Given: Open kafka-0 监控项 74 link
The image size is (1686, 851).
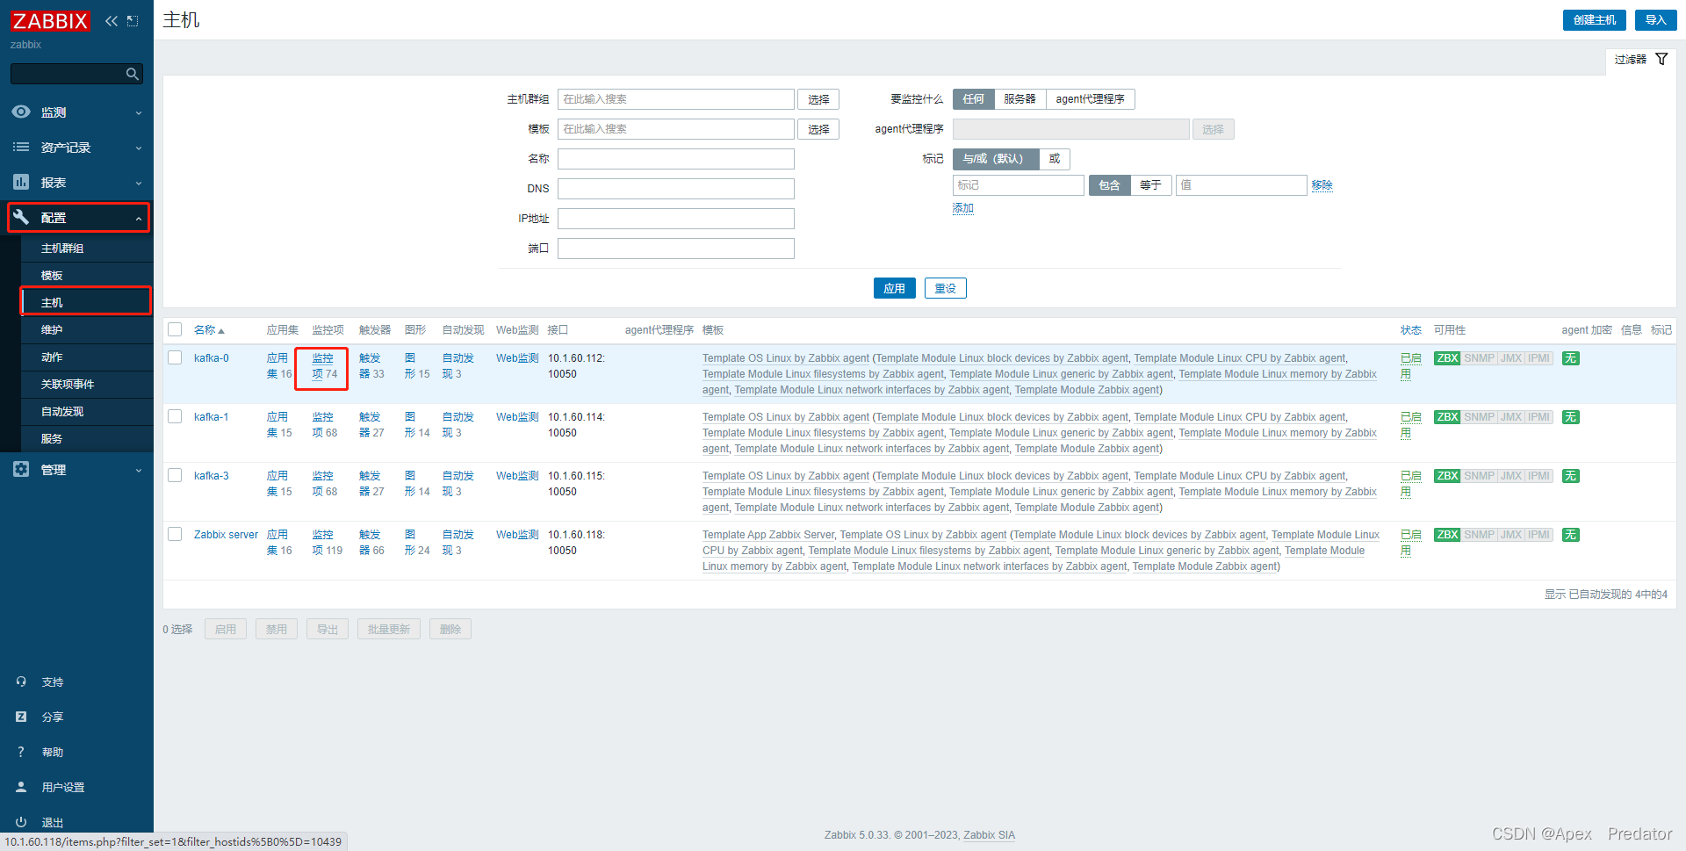Looking at the screenshot, I should [x=324, y=366].
